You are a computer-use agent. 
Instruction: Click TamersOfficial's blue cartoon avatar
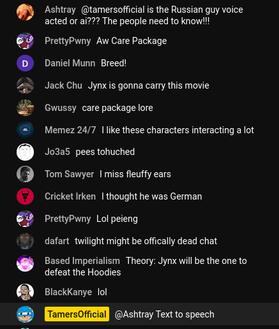(25, 314)
